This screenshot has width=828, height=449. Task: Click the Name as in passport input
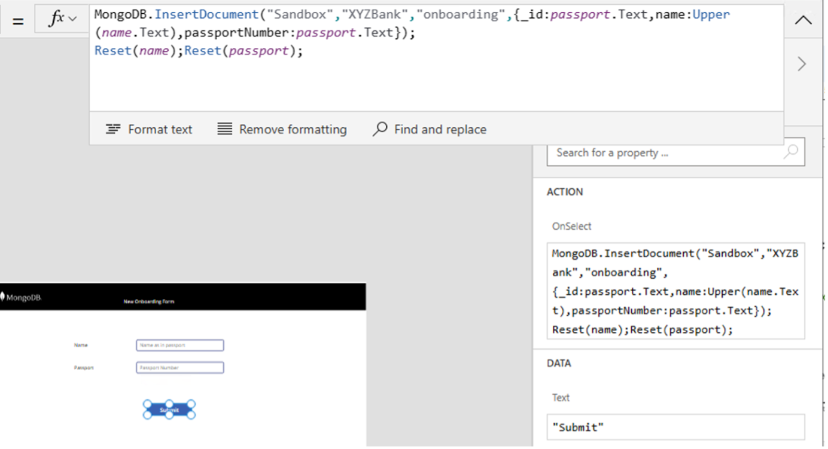click(x=179, y=345)
